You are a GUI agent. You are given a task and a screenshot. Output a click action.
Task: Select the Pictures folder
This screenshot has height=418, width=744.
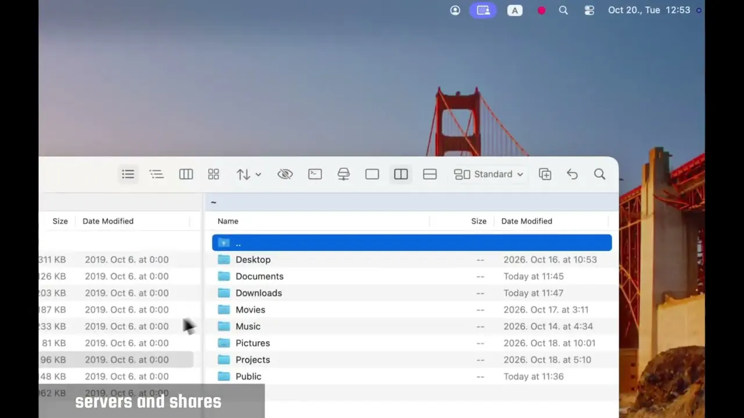[412, 343]
